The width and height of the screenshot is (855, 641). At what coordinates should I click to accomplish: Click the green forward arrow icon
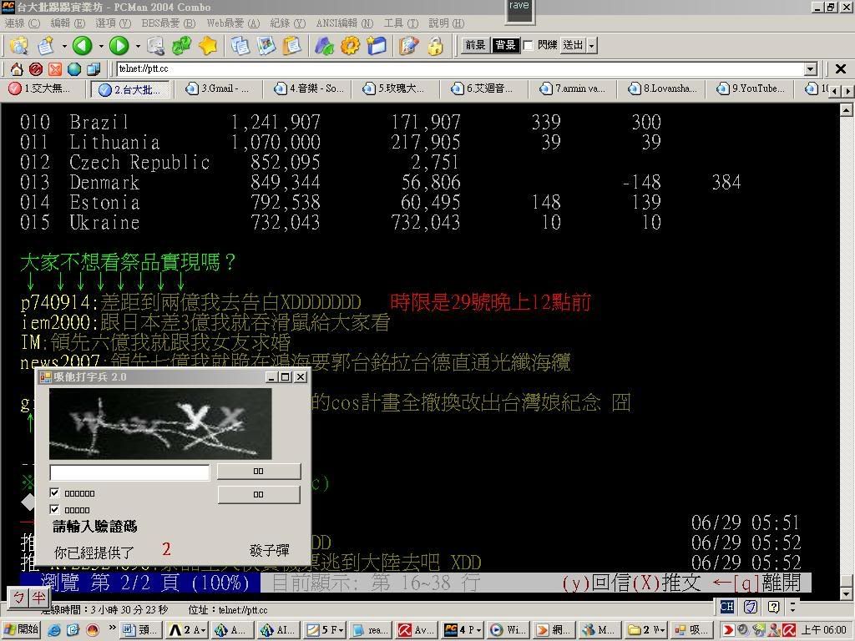119,46
